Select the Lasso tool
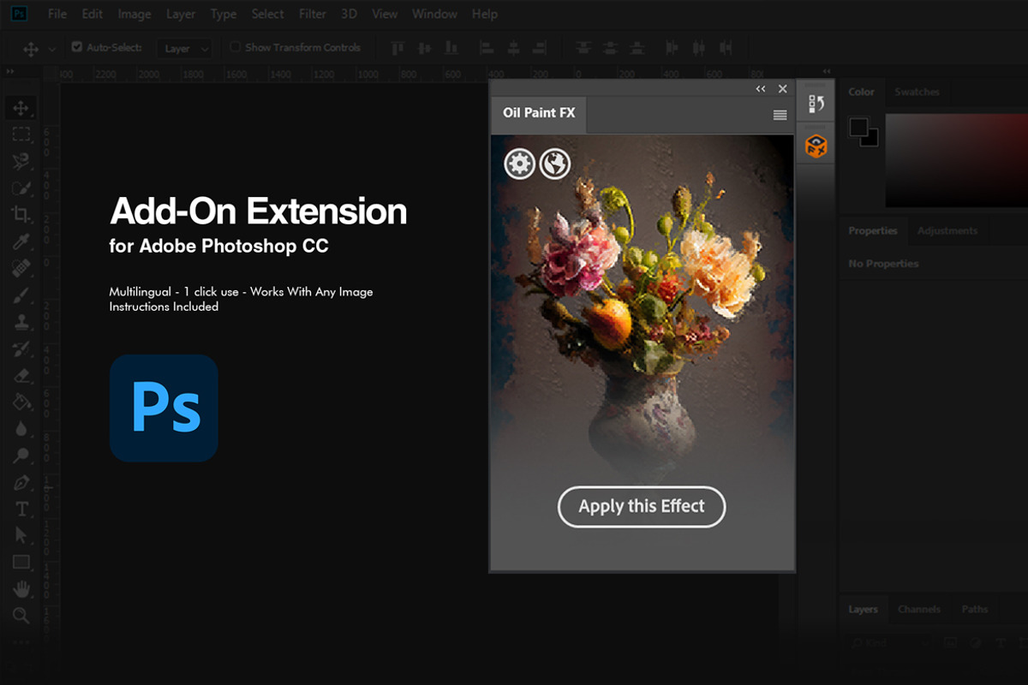1028x685 pixels. [x=21, y=161]
